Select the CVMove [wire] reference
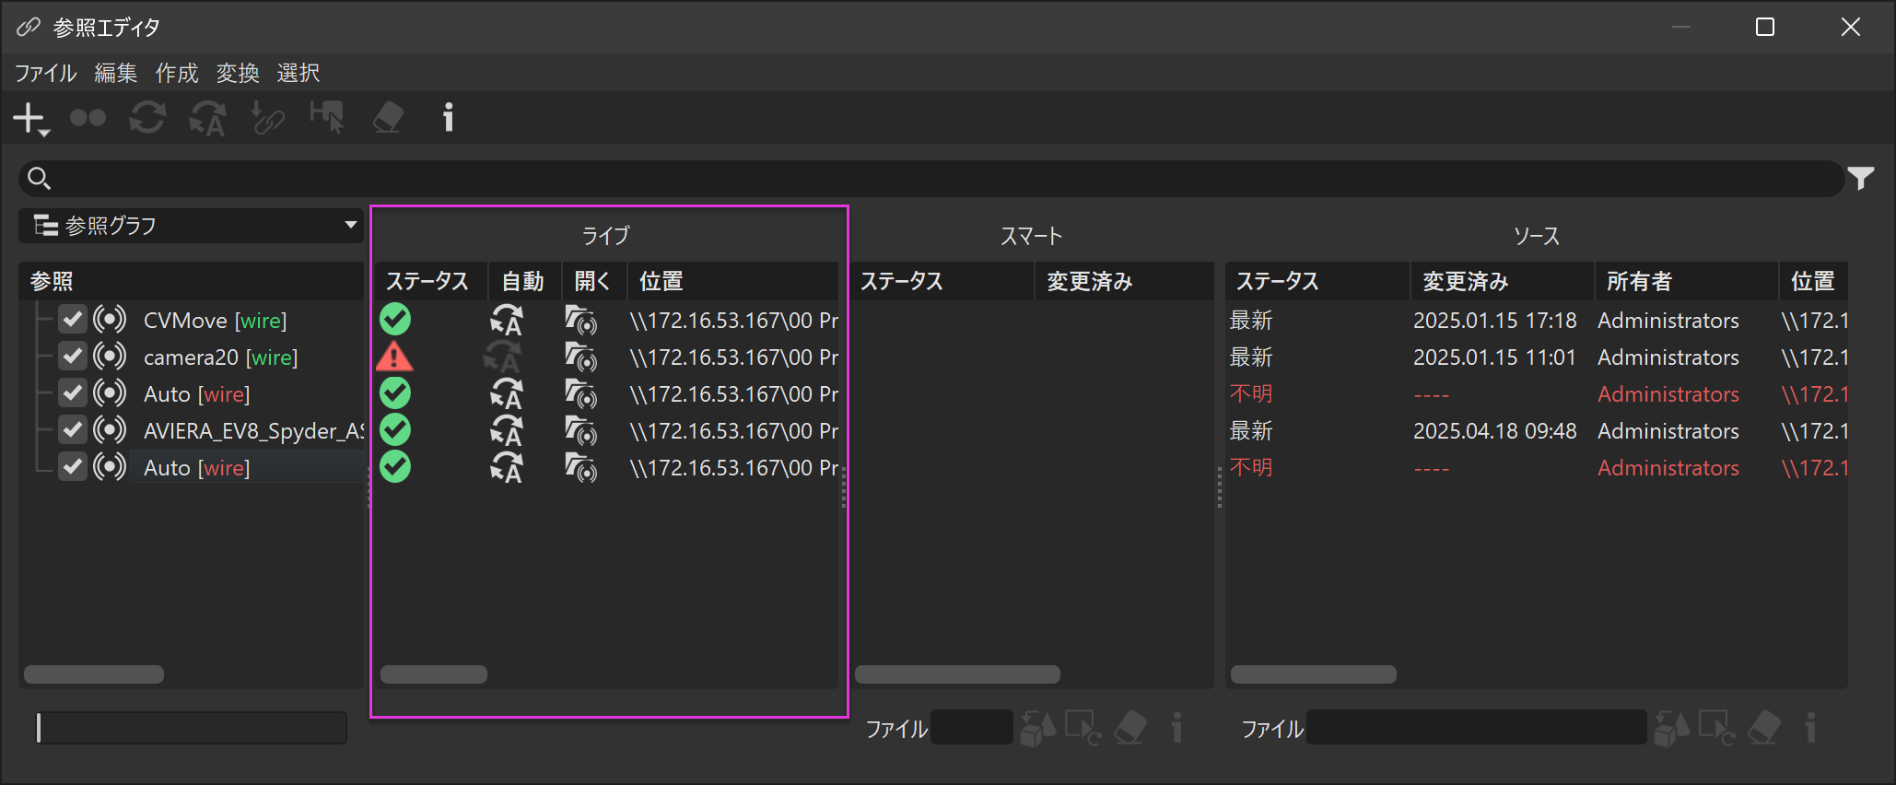Screen dimensions: 1896x785 216,320
